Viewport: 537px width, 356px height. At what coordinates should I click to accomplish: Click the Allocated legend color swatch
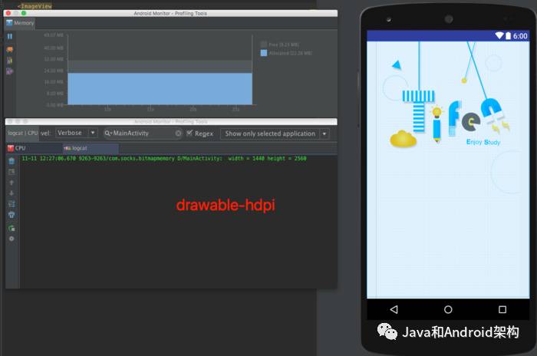coord(264,53)
